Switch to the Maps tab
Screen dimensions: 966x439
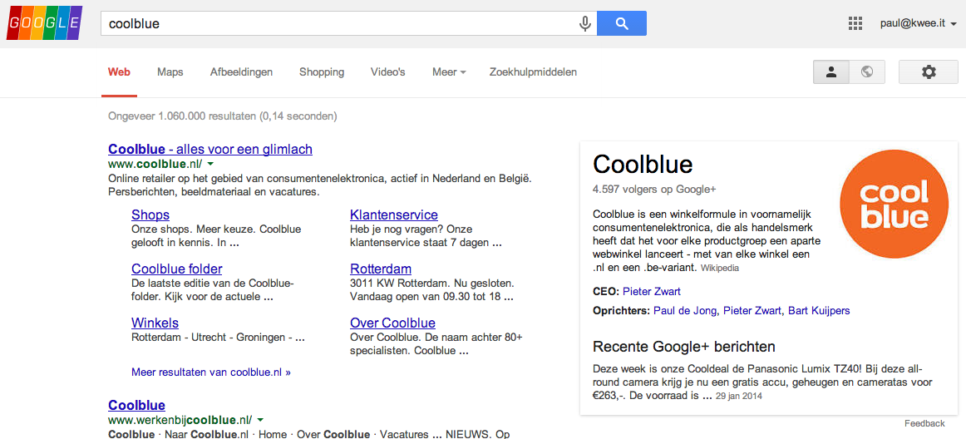[170, 72]
